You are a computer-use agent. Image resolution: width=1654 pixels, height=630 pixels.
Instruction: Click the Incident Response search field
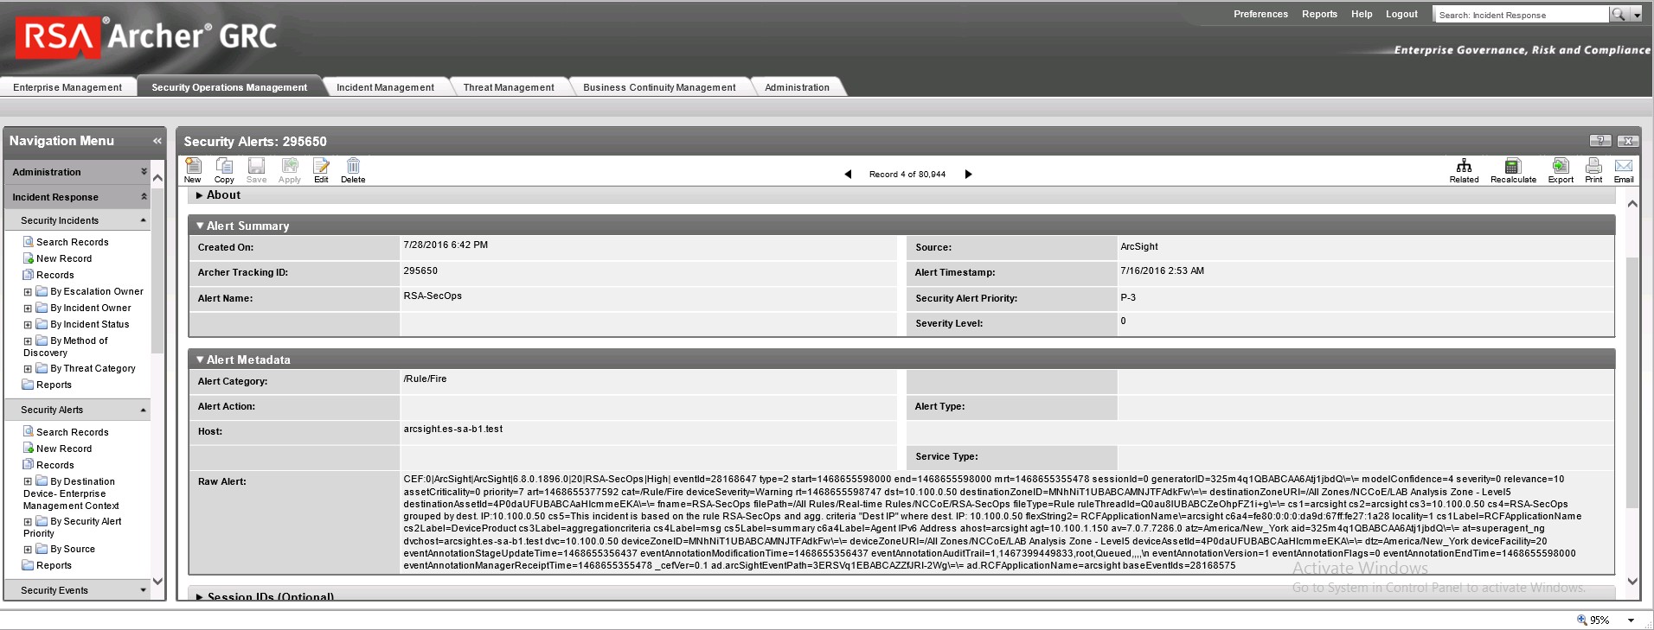coord(1520,16)
